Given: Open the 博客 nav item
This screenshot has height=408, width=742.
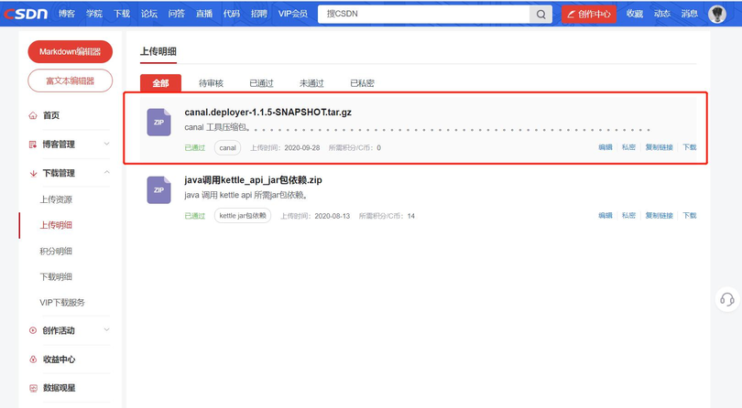Looking at the screenshot, I should pos(67,14).
